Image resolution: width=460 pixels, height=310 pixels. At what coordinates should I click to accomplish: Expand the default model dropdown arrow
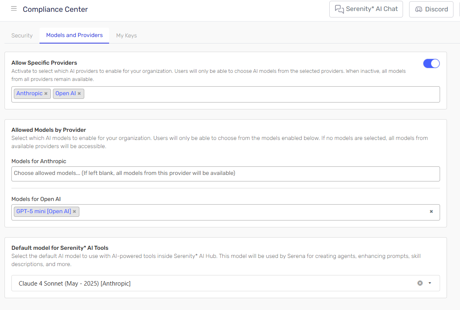[430, 283]
